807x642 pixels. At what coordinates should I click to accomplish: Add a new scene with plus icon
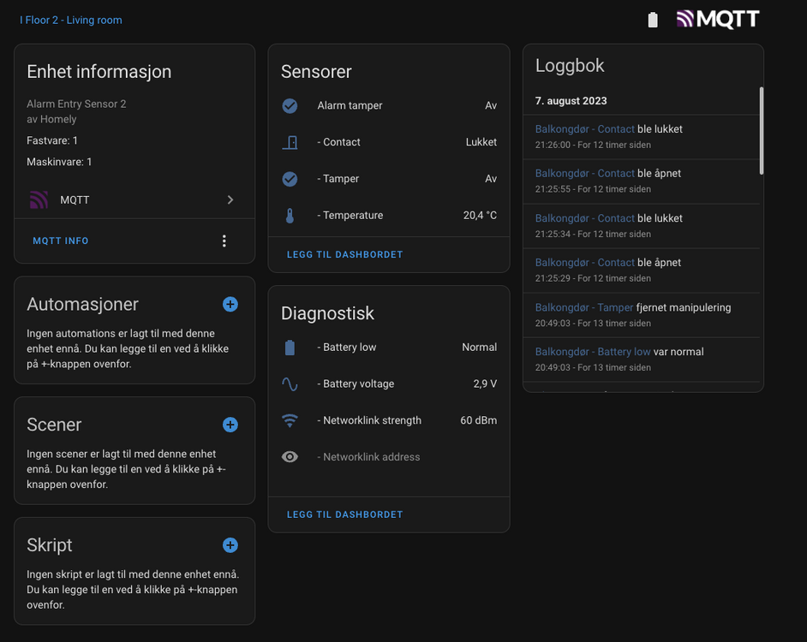click(230, 425)
